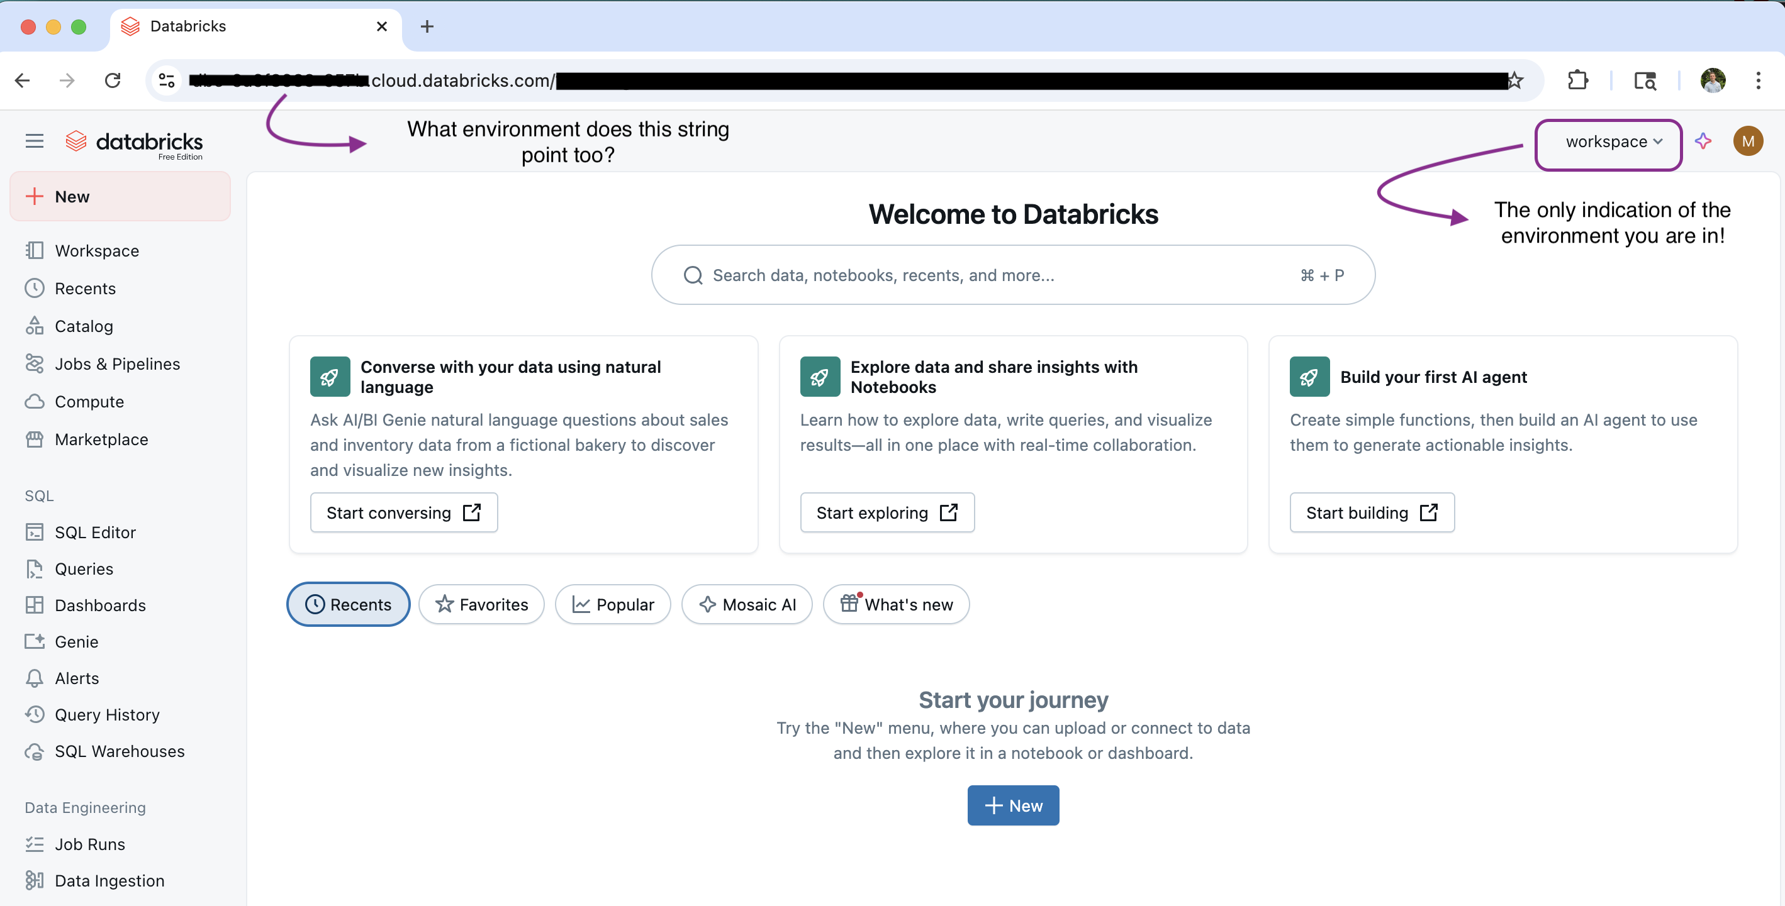Close the Databricks browser tab
Viewport: 1785px width, 906px height.
(x=381, y=26)
